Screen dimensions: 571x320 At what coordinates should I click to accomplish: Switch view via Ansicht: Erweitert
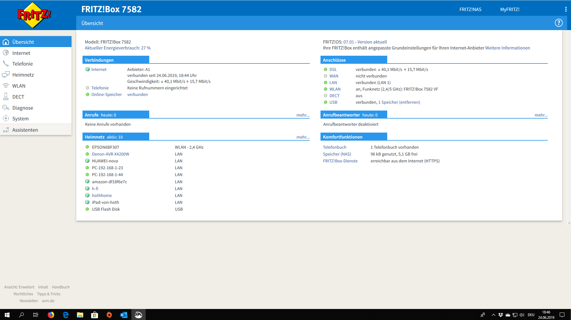19,287
